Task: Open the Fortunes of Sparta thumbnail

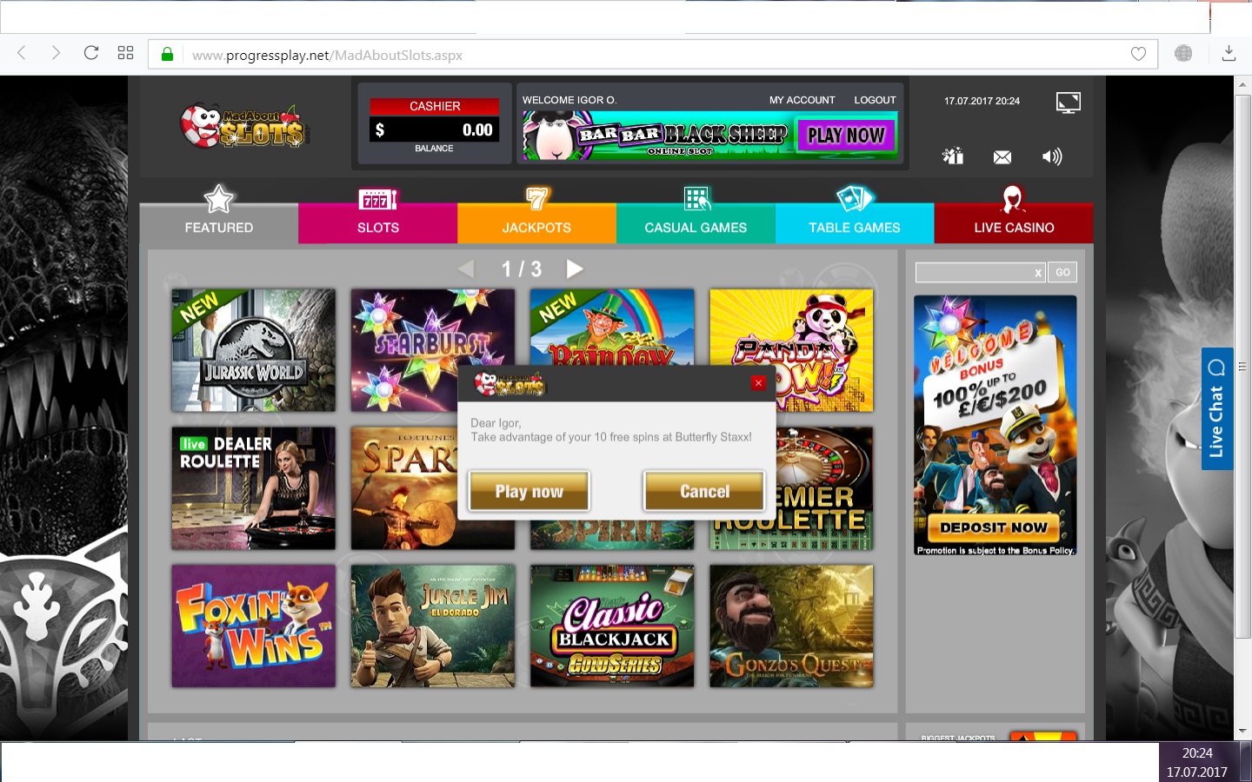Action: pyautogui.click(x=403, y=488)
